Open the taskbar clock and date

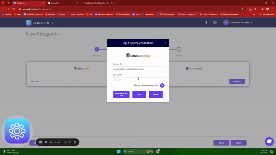[x=263, y=152]
